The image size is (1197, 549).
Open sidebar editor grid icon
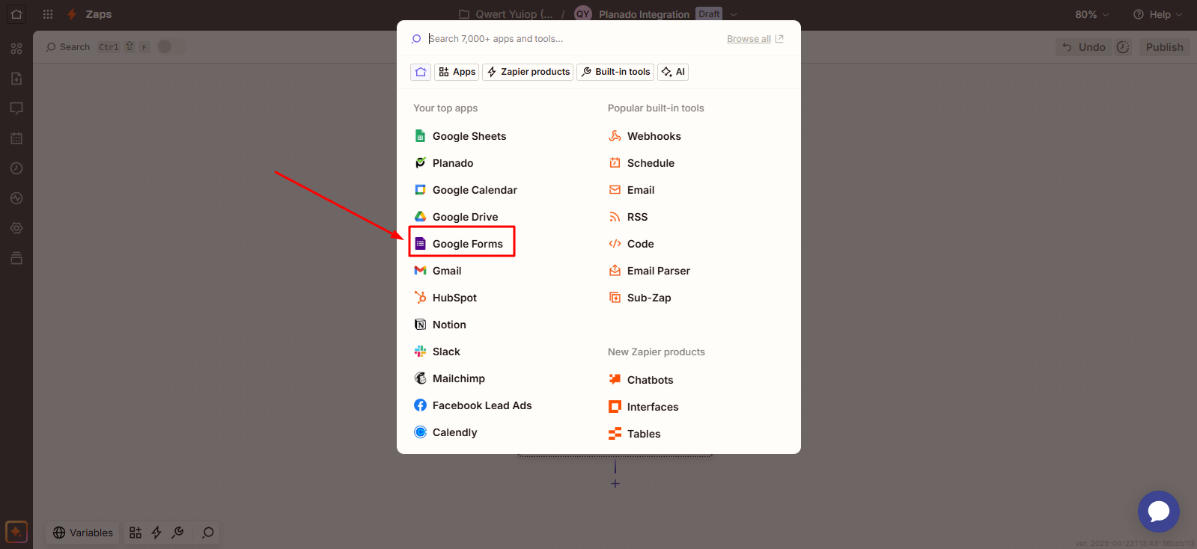click(16, 49)
